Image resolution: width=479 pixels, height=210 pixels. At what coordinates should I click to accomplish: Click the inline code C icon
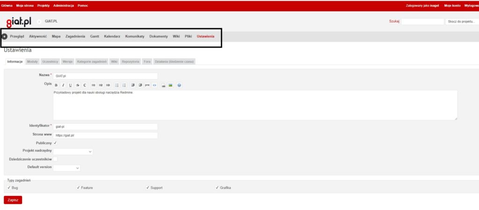pyautogui.click(x=85, y=85)
